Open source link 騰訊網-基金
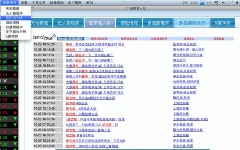The height and width of the screenshot is (150, 240). pos(181,98)
